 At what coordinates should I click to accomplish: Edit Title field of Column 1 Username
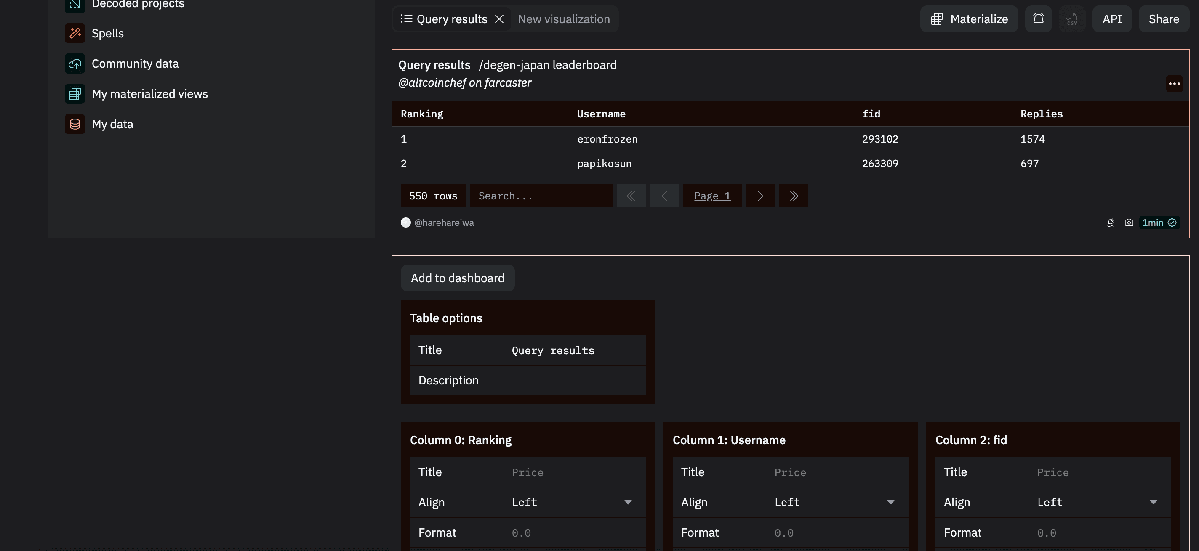pos(837,472)
